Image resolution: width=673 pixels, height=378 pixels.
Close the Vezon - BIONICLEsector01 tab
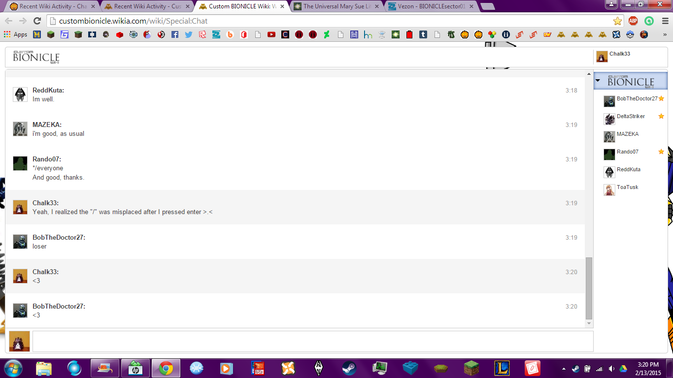click(471, 6)
